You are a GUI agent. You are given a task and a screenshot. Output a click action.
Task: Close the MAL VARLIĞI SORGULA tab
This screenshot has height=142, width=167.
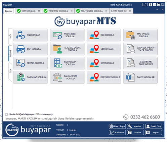click(106, 11)
